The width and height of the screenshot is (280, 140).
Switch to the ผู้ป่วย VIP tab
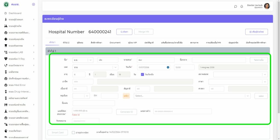coord(132,43)
